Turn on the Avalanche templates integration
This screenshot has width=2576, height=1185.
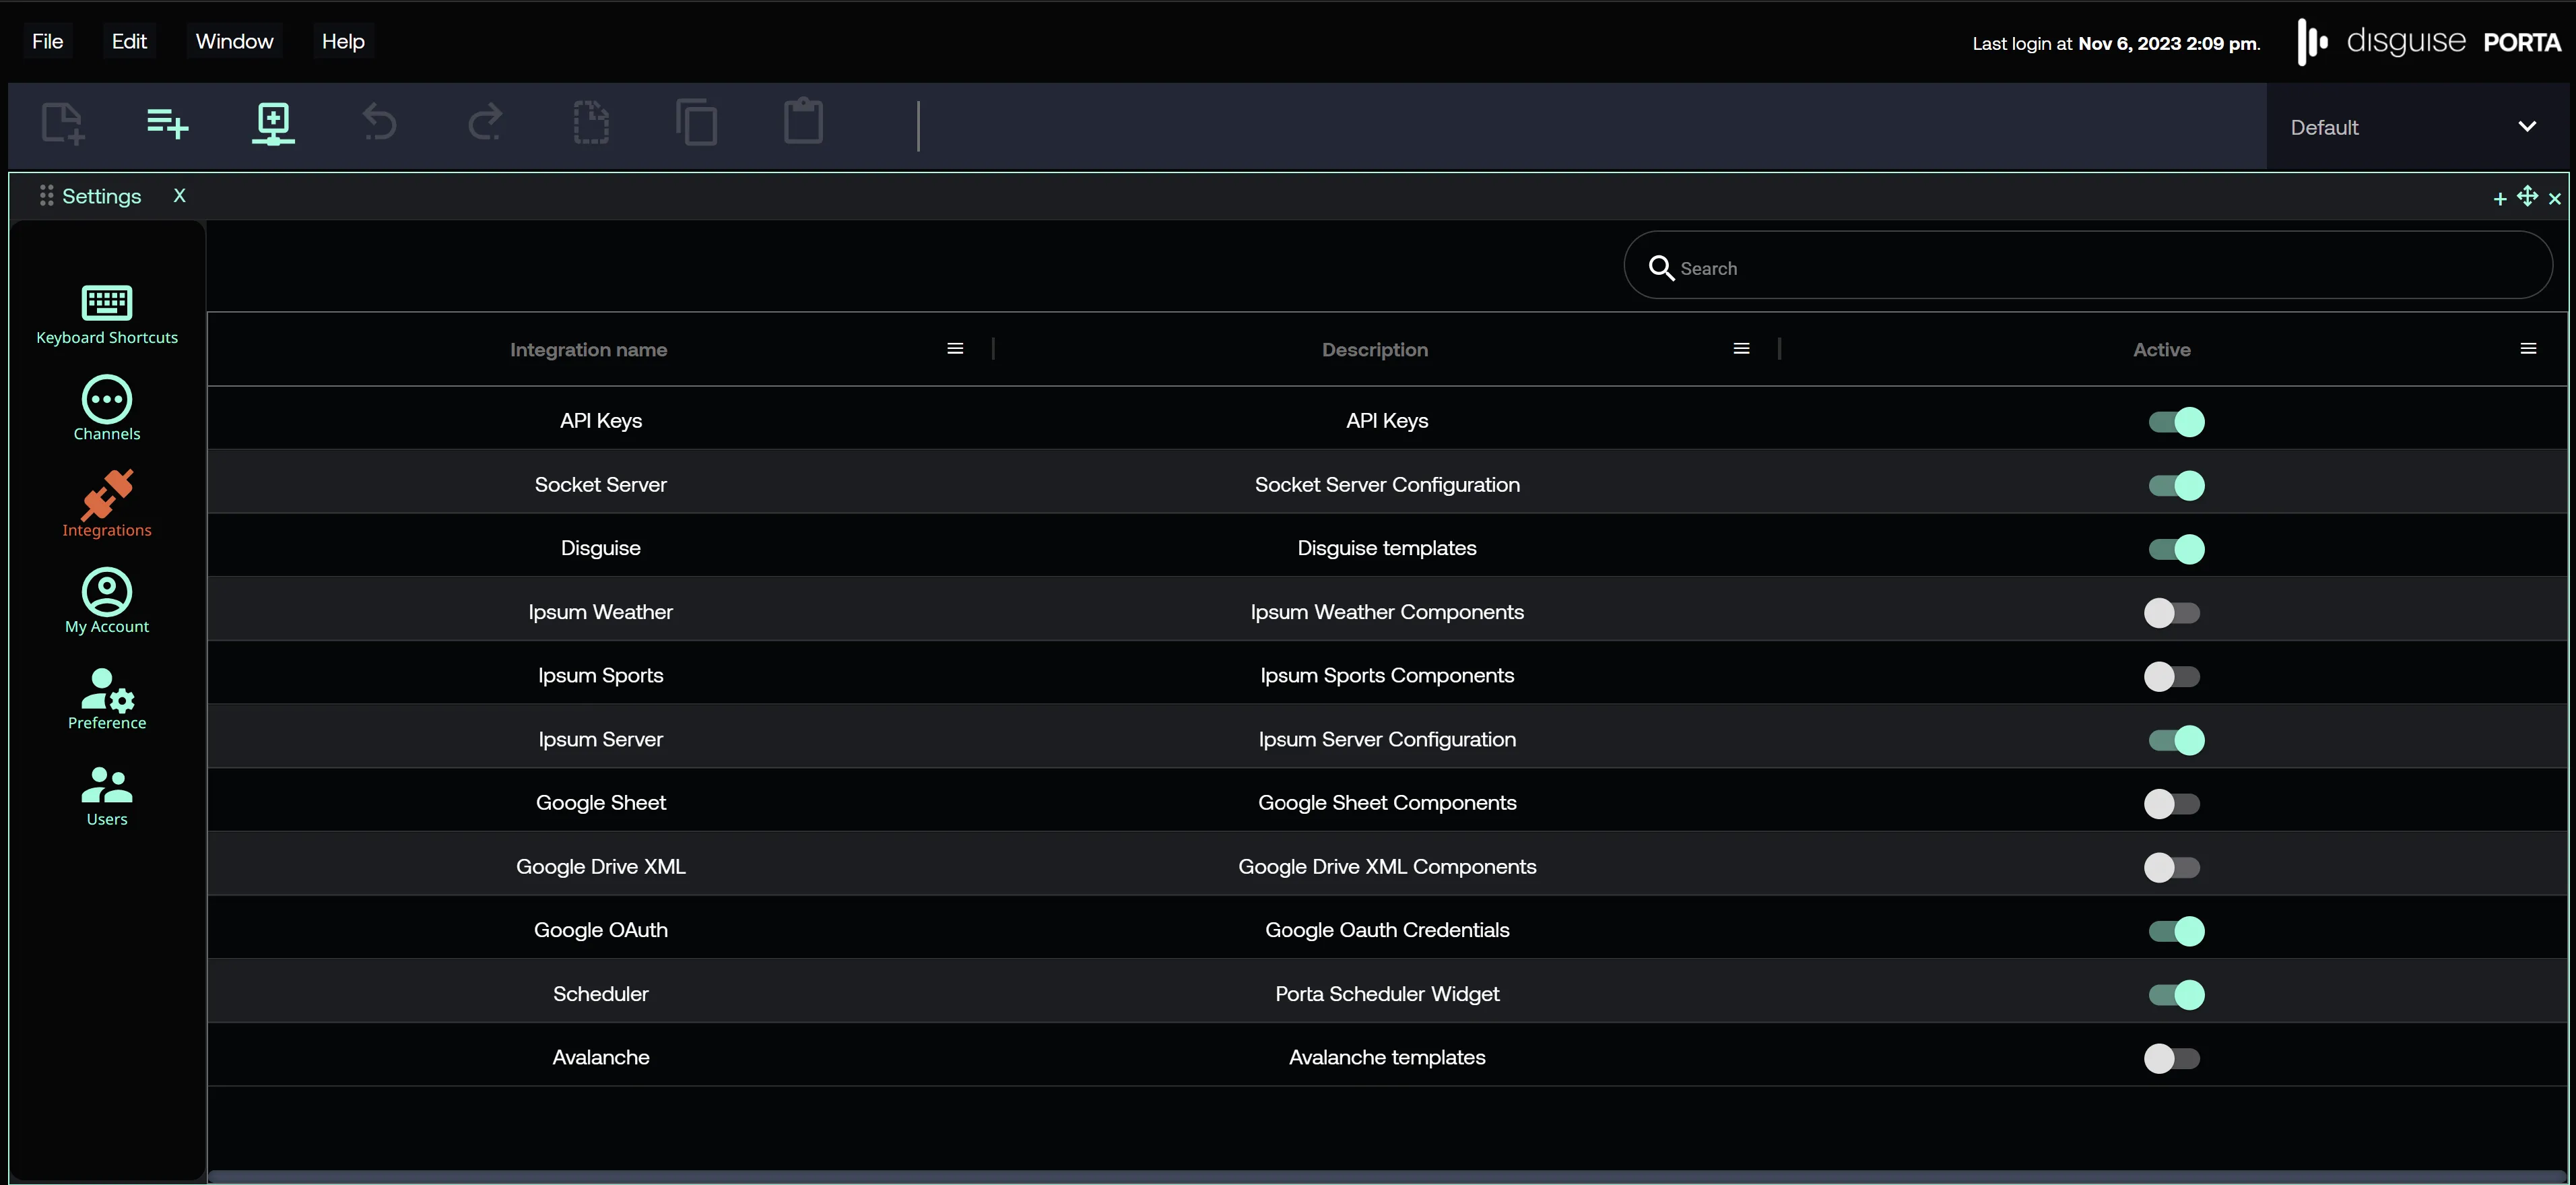2172,1059
